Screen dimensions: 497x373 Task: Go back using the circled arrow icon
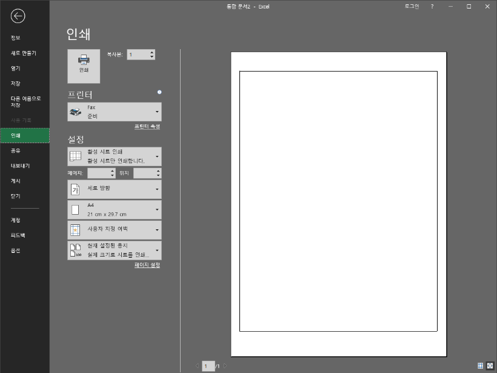18,16
